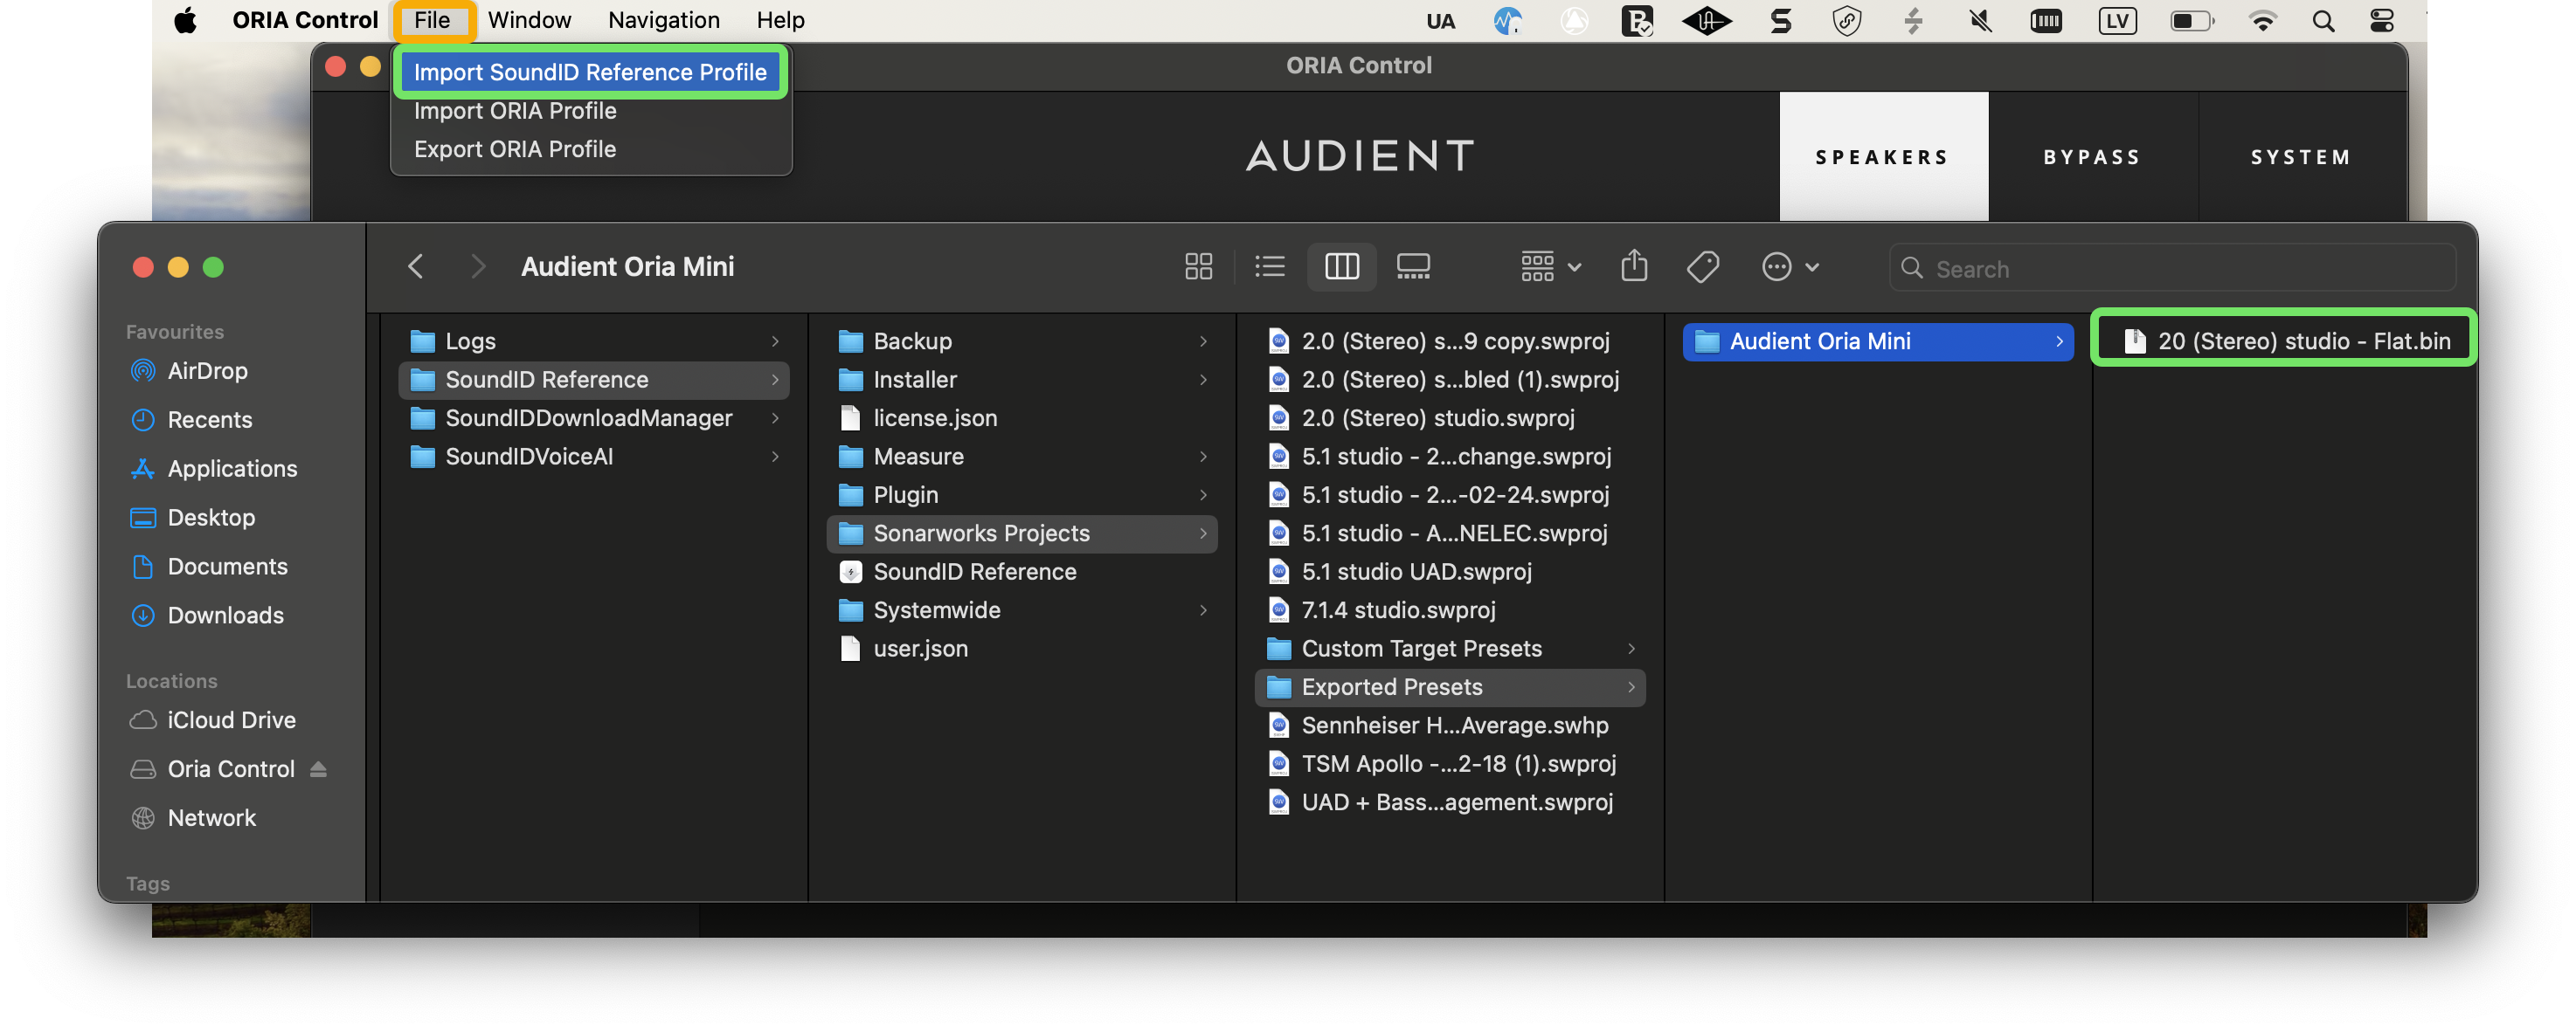Select column view toggle in Finder
The image size is (2576, 1032).
pos(1341,267)
